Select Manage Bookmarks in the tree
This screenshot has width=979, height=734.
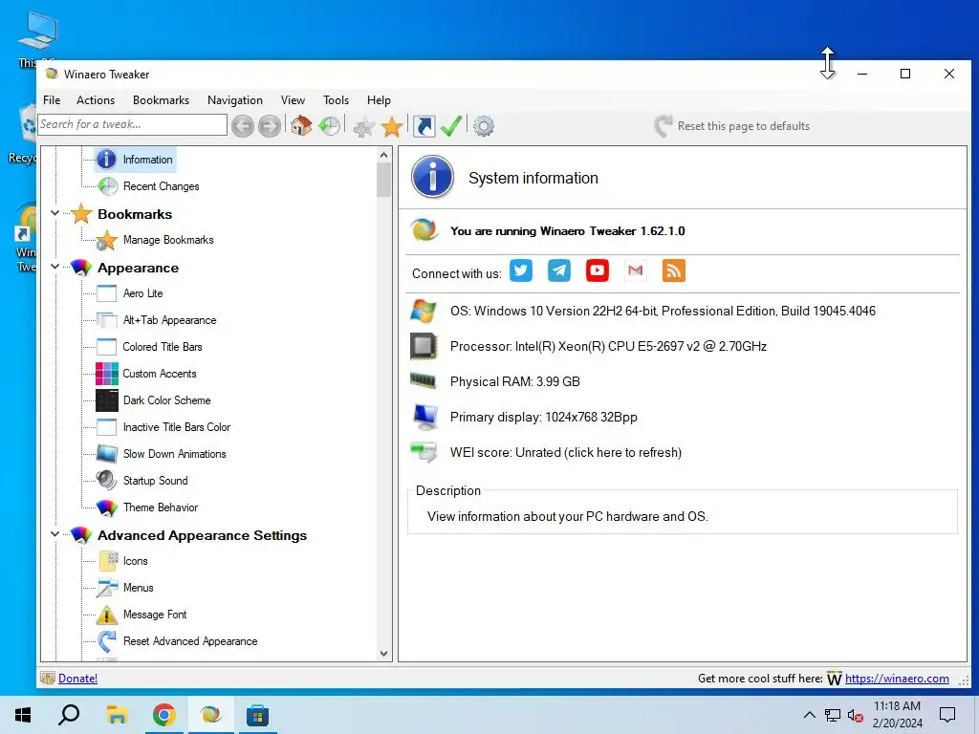168,240
